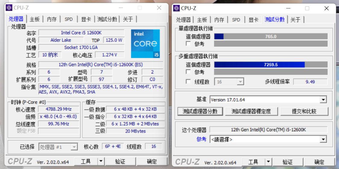
Task: Click 工具 button in right window
Action: (253, 162)
